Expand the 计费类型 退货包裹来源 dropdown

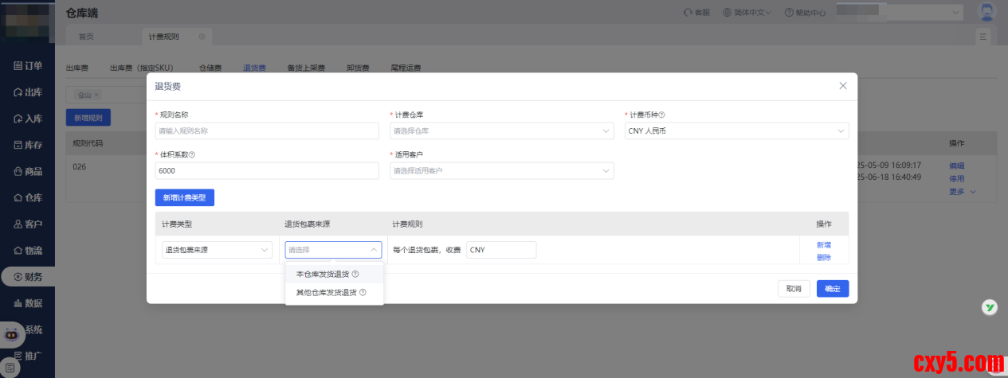217,250
